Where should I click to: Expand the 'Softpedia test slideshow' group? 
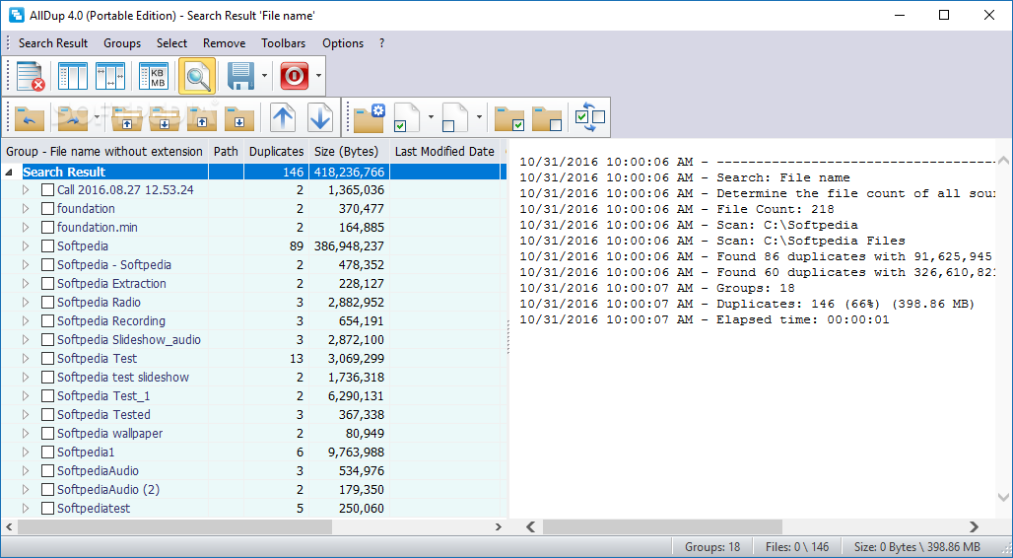tap(26, 378)
